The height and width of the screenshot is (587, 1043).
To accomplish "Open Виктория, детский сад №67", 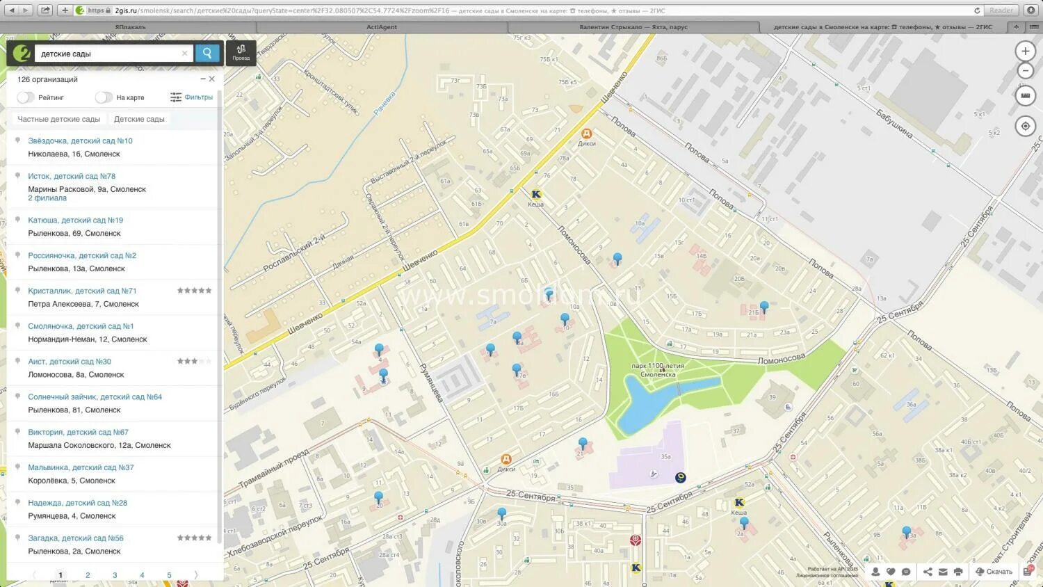I will pyautogui.click(x=78, y=432).
